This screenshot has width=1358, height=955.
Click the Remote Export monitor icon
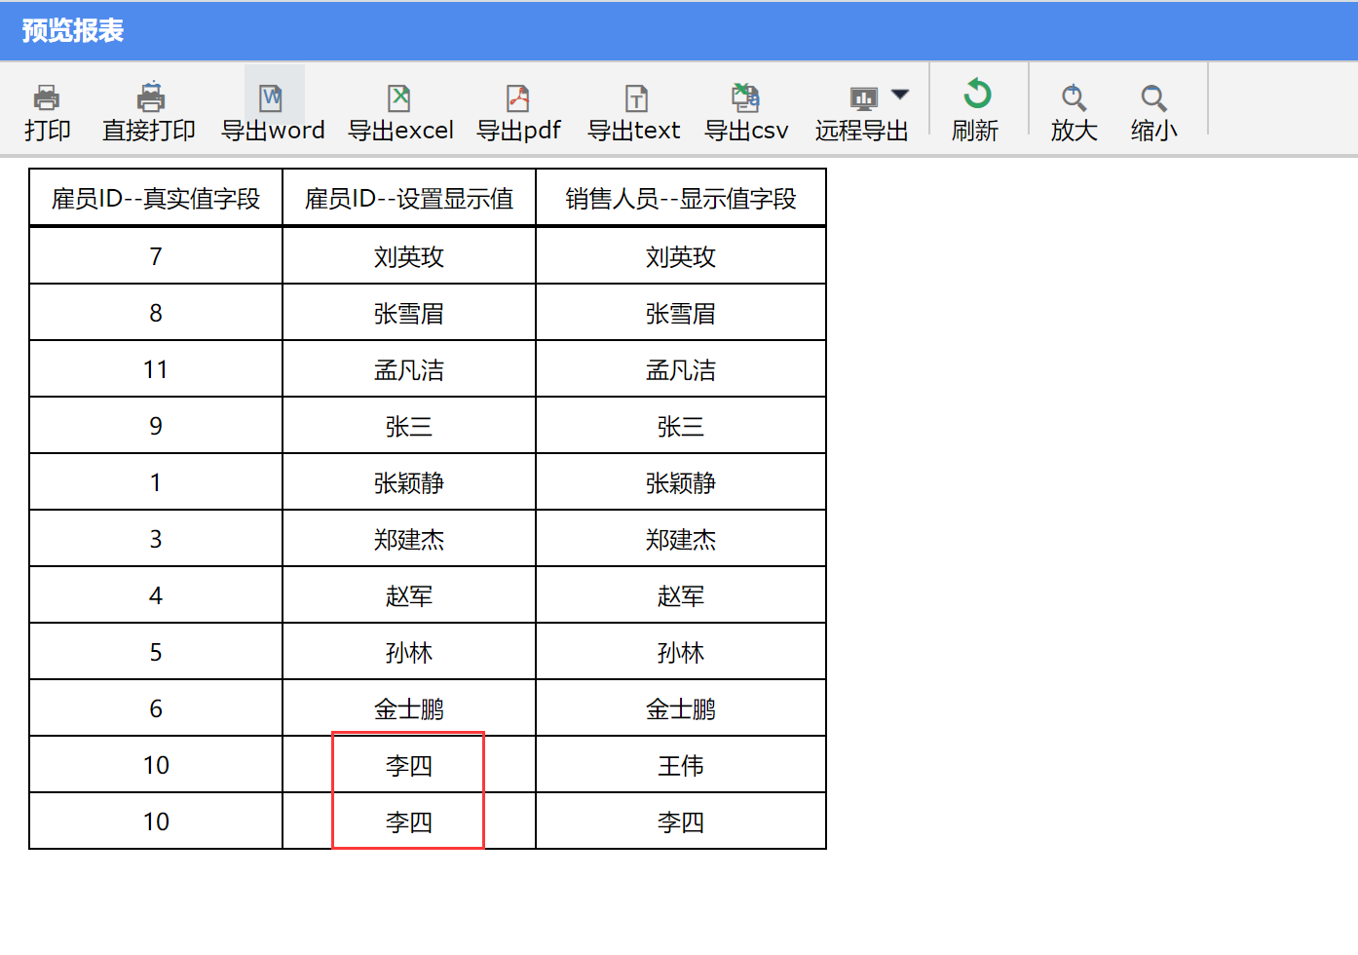pyautogui.click(x=863, y=98)
